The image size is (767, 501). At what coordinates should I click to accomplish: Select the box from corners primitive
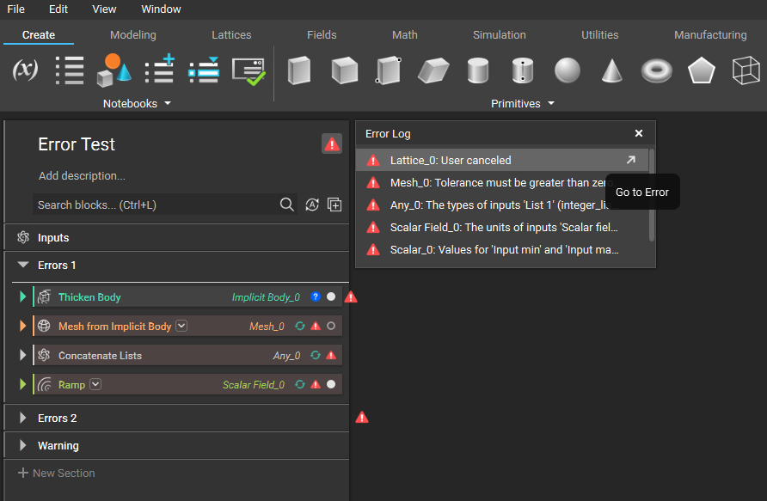point(389,70)
